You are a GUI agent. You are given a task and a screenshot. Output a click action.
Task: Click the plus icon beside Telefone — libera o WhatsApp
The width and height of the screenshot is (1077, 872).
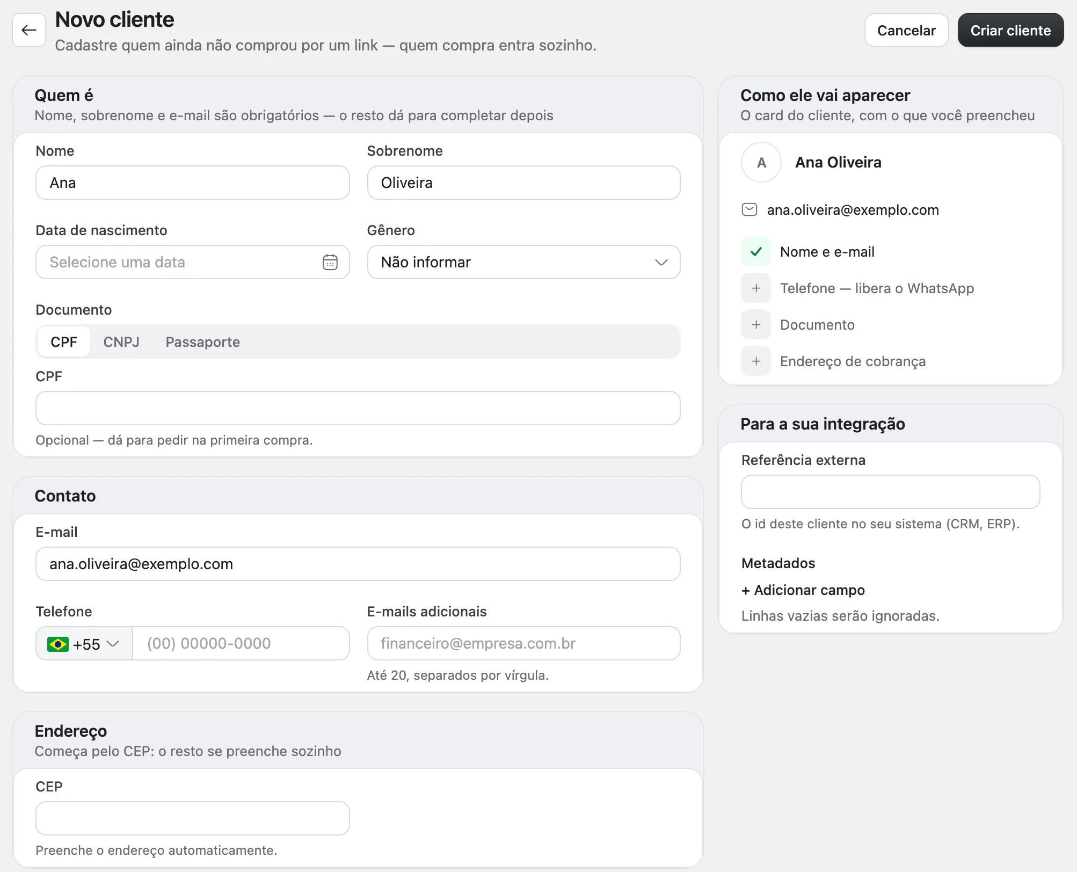(756, 288)
